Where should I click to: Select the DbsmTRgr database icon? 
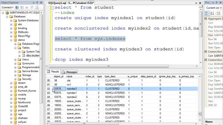tap(15, 36)
